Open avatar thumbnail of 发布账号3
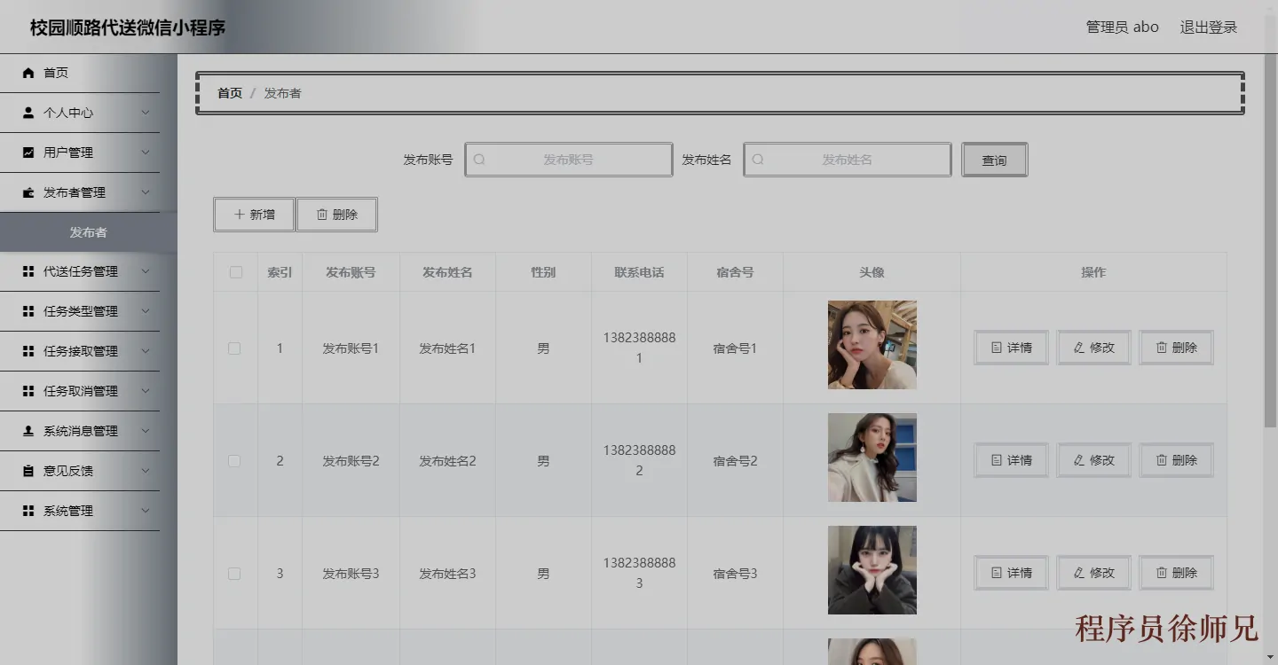1278x665 pixels. (x=872, y=570)
